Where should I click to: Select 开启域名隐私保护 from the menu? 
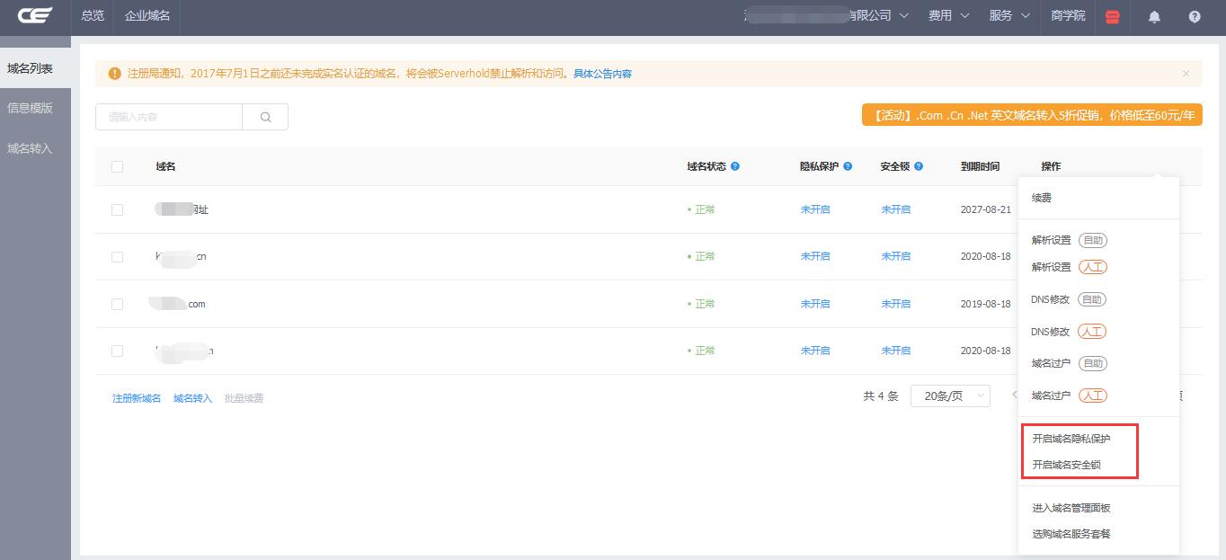1071,439
